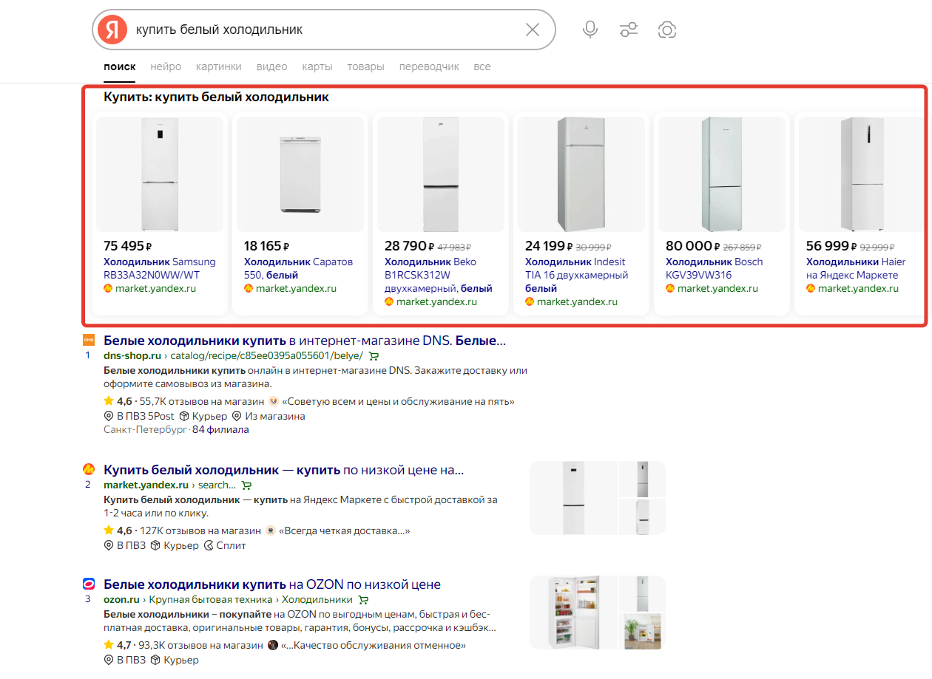Click the open fridge photo beside OZON result
The width and height of the screenshot is (932, 679).
click(x=573, y=613)
